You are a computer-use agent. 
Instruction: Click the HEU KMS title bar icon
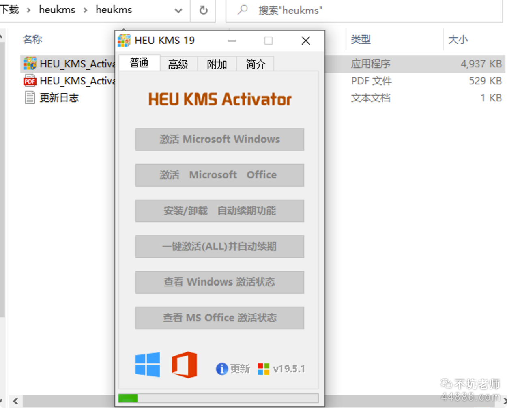point(124,40)
